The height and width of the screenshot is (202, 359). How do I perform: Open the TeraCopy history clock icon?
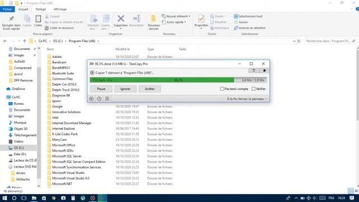point(99,99)
